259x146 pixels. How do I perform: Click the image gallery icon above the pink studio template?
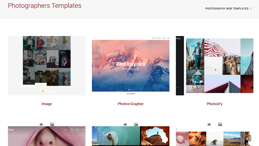(x=52, y=125)
